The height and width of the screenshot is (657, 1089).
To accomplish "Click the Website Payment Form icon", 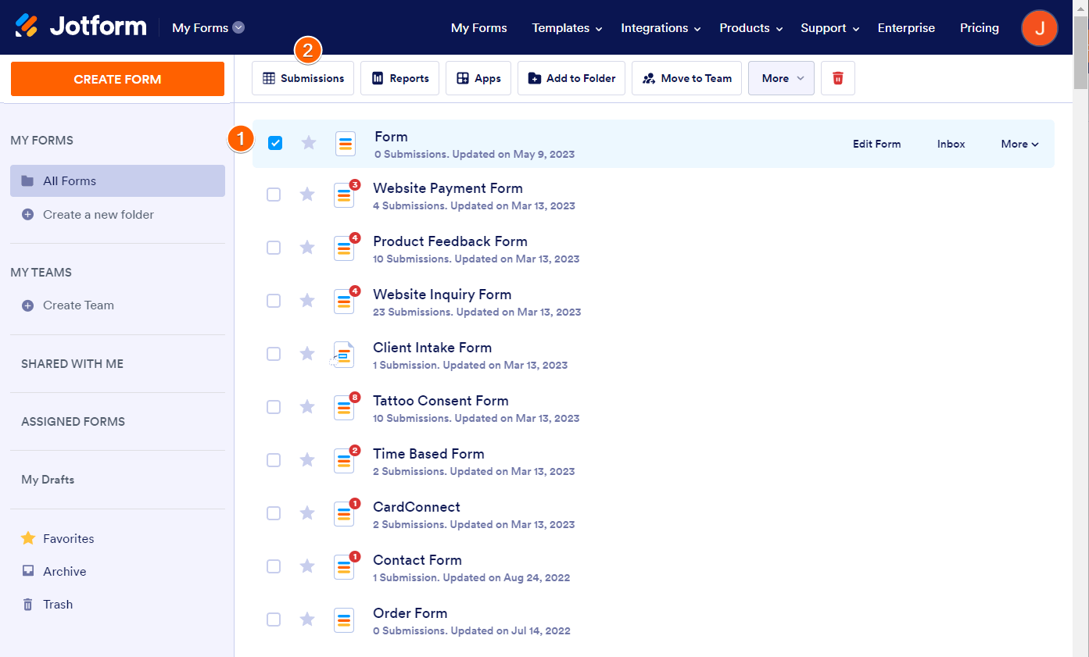I will (344, 195).
